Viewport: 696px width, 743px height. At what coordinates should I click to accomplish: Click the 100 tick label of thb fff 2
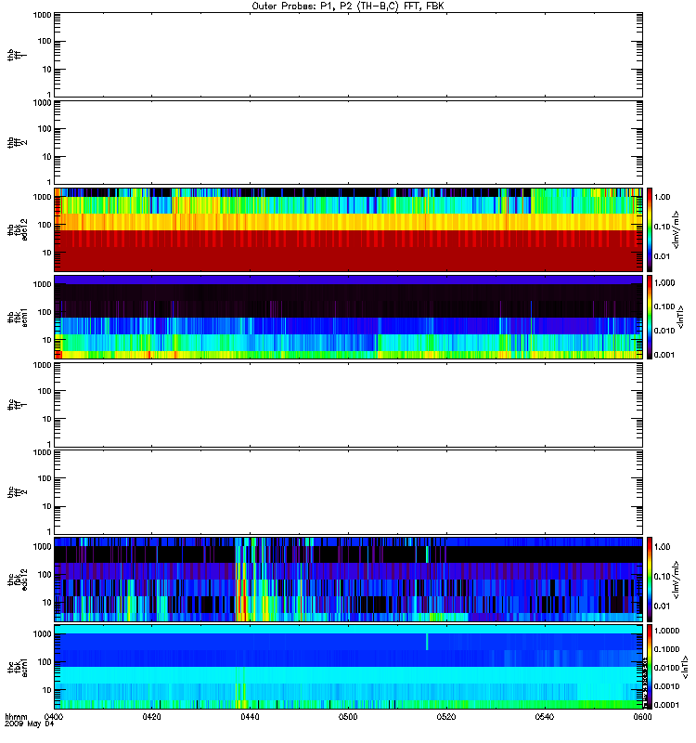[x=44, y=128]
